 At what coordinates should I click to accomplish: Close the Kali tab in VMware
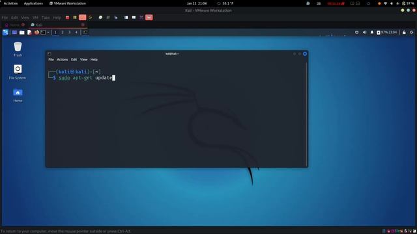click(83, 25)
